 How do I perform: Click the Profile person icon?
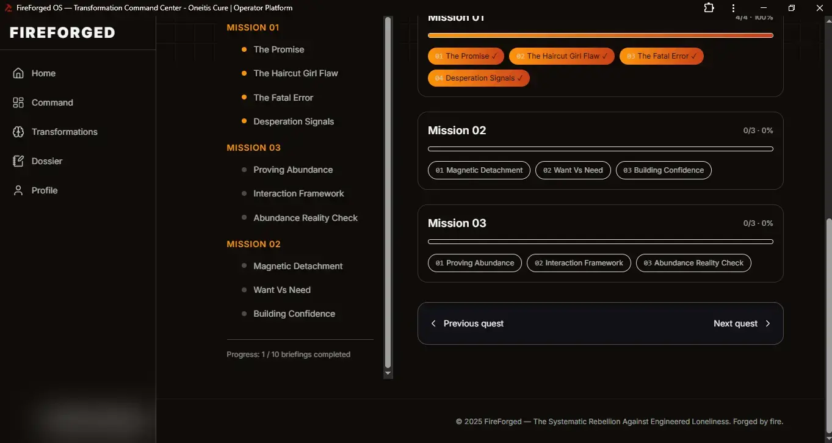click(18, 190)
